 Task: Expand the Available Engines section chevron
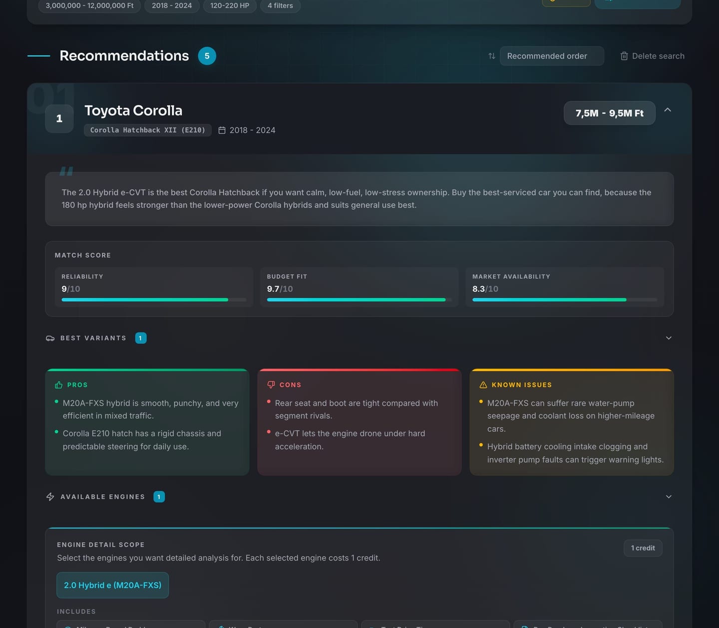click(x=669, y=497)
